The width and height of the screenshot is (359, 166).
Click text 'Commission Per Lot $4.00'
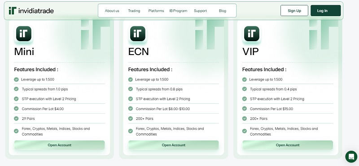43,109
